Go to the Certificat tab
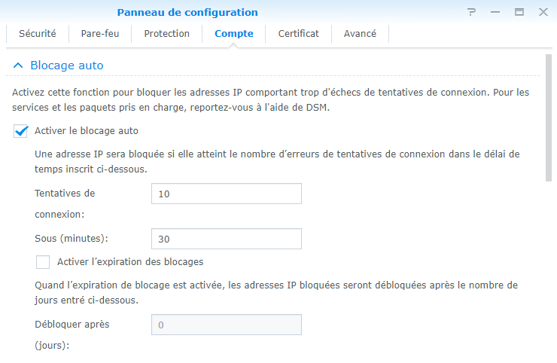The image size is (557, 363). (299, 34)
